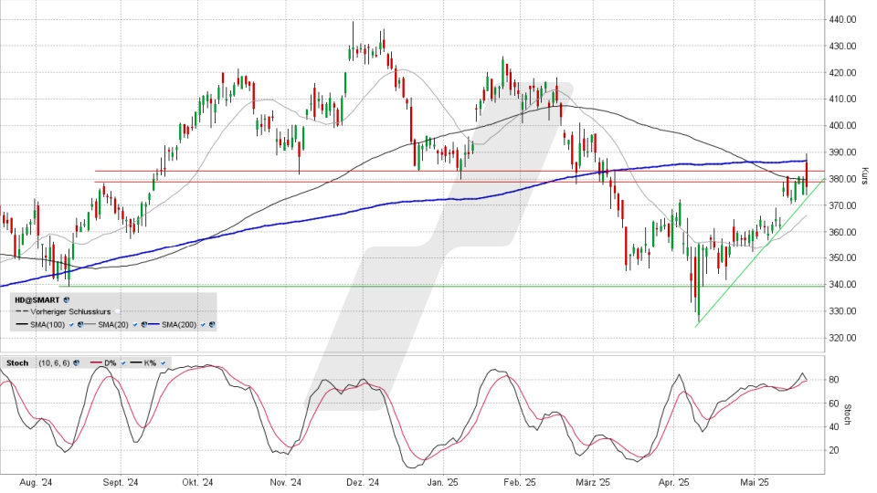Click the 40 stochastic axis label
The width and height of the screenshot is (877, 493).
(x=833, y=427)
